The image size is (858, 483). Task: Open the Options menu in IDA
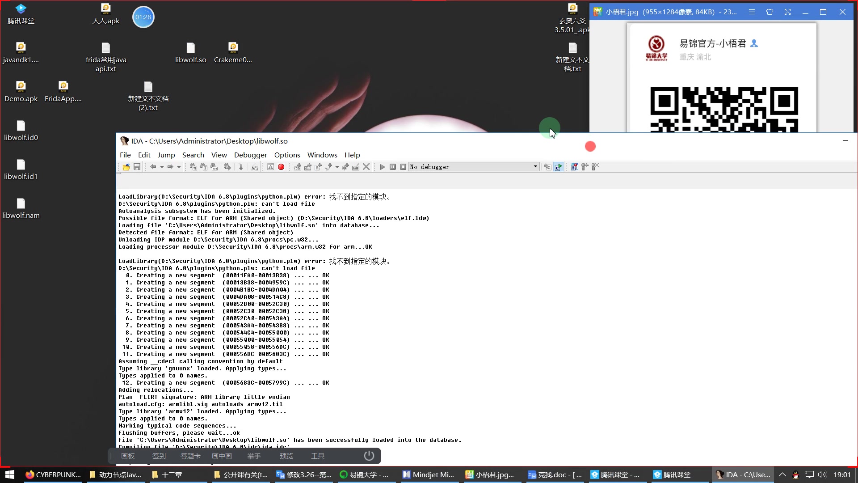287,155
